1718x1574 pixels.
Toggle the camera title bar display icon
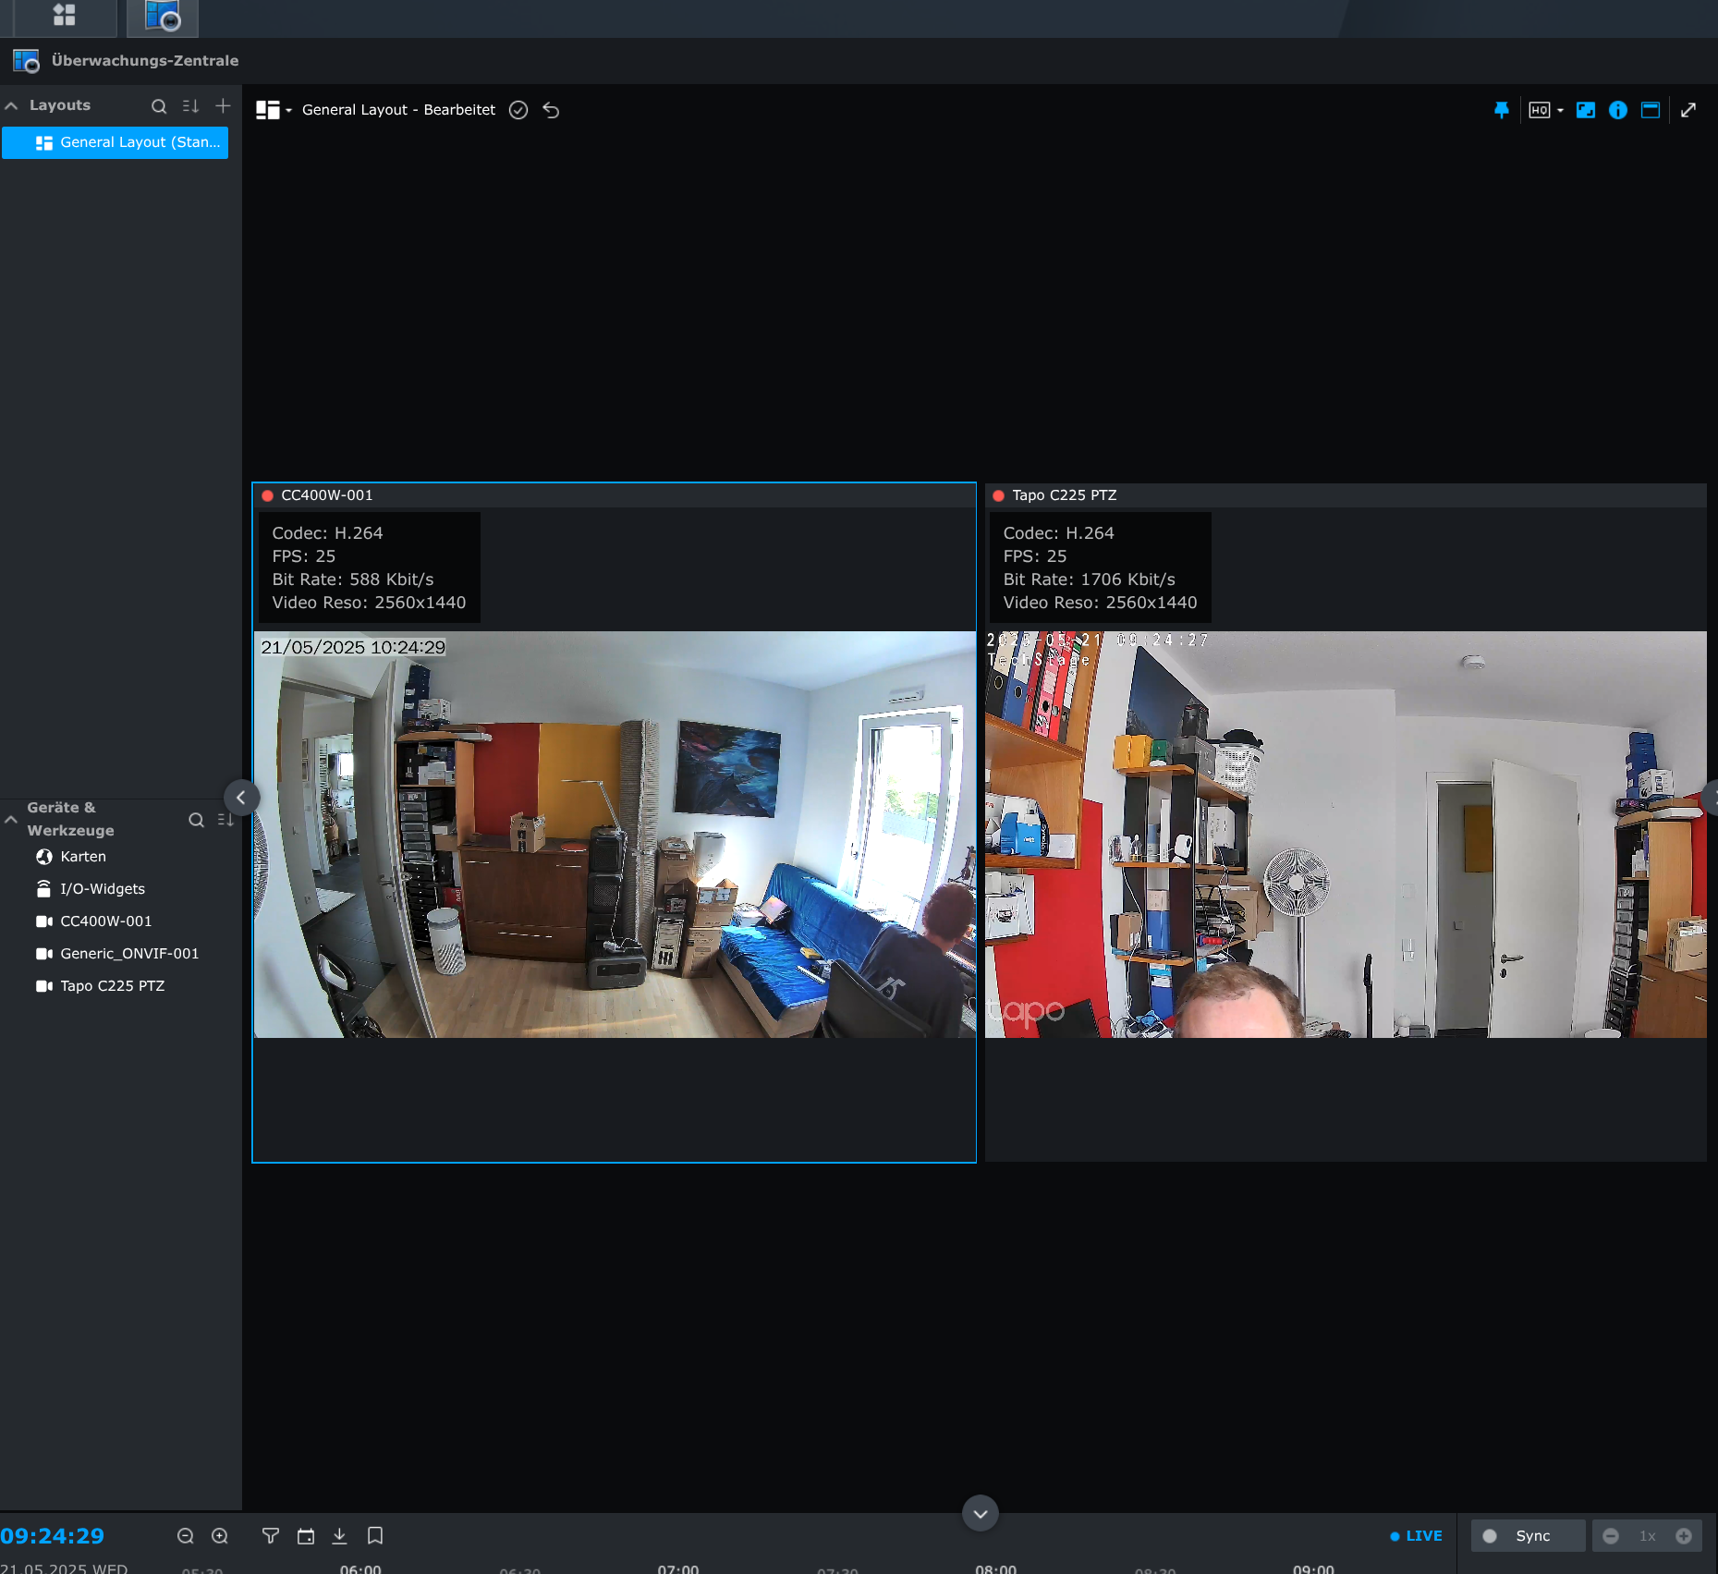coord(1651,110)
